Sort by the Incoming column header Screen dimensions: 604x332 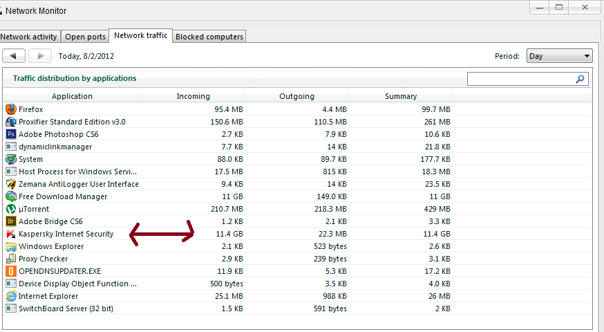(194, 96)
